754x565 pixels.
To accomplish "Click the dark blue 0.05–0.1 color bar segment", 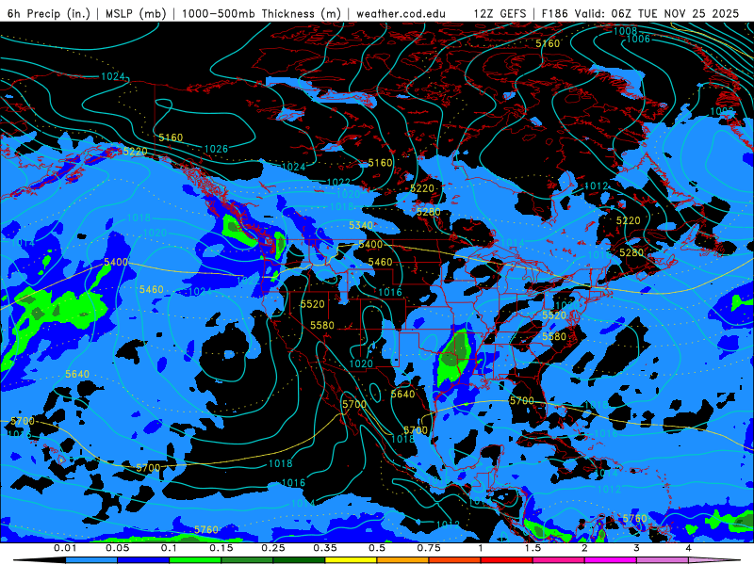I will pyautogui.click(x=143, y=560).
